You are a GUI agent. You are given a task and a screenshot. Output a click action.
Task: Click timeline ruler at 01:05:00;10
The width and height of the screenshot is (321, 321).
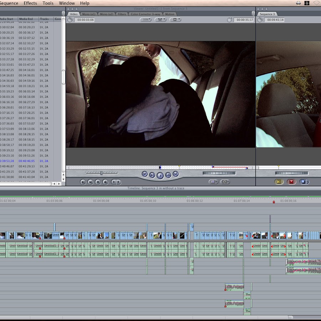tap(148, 201)
